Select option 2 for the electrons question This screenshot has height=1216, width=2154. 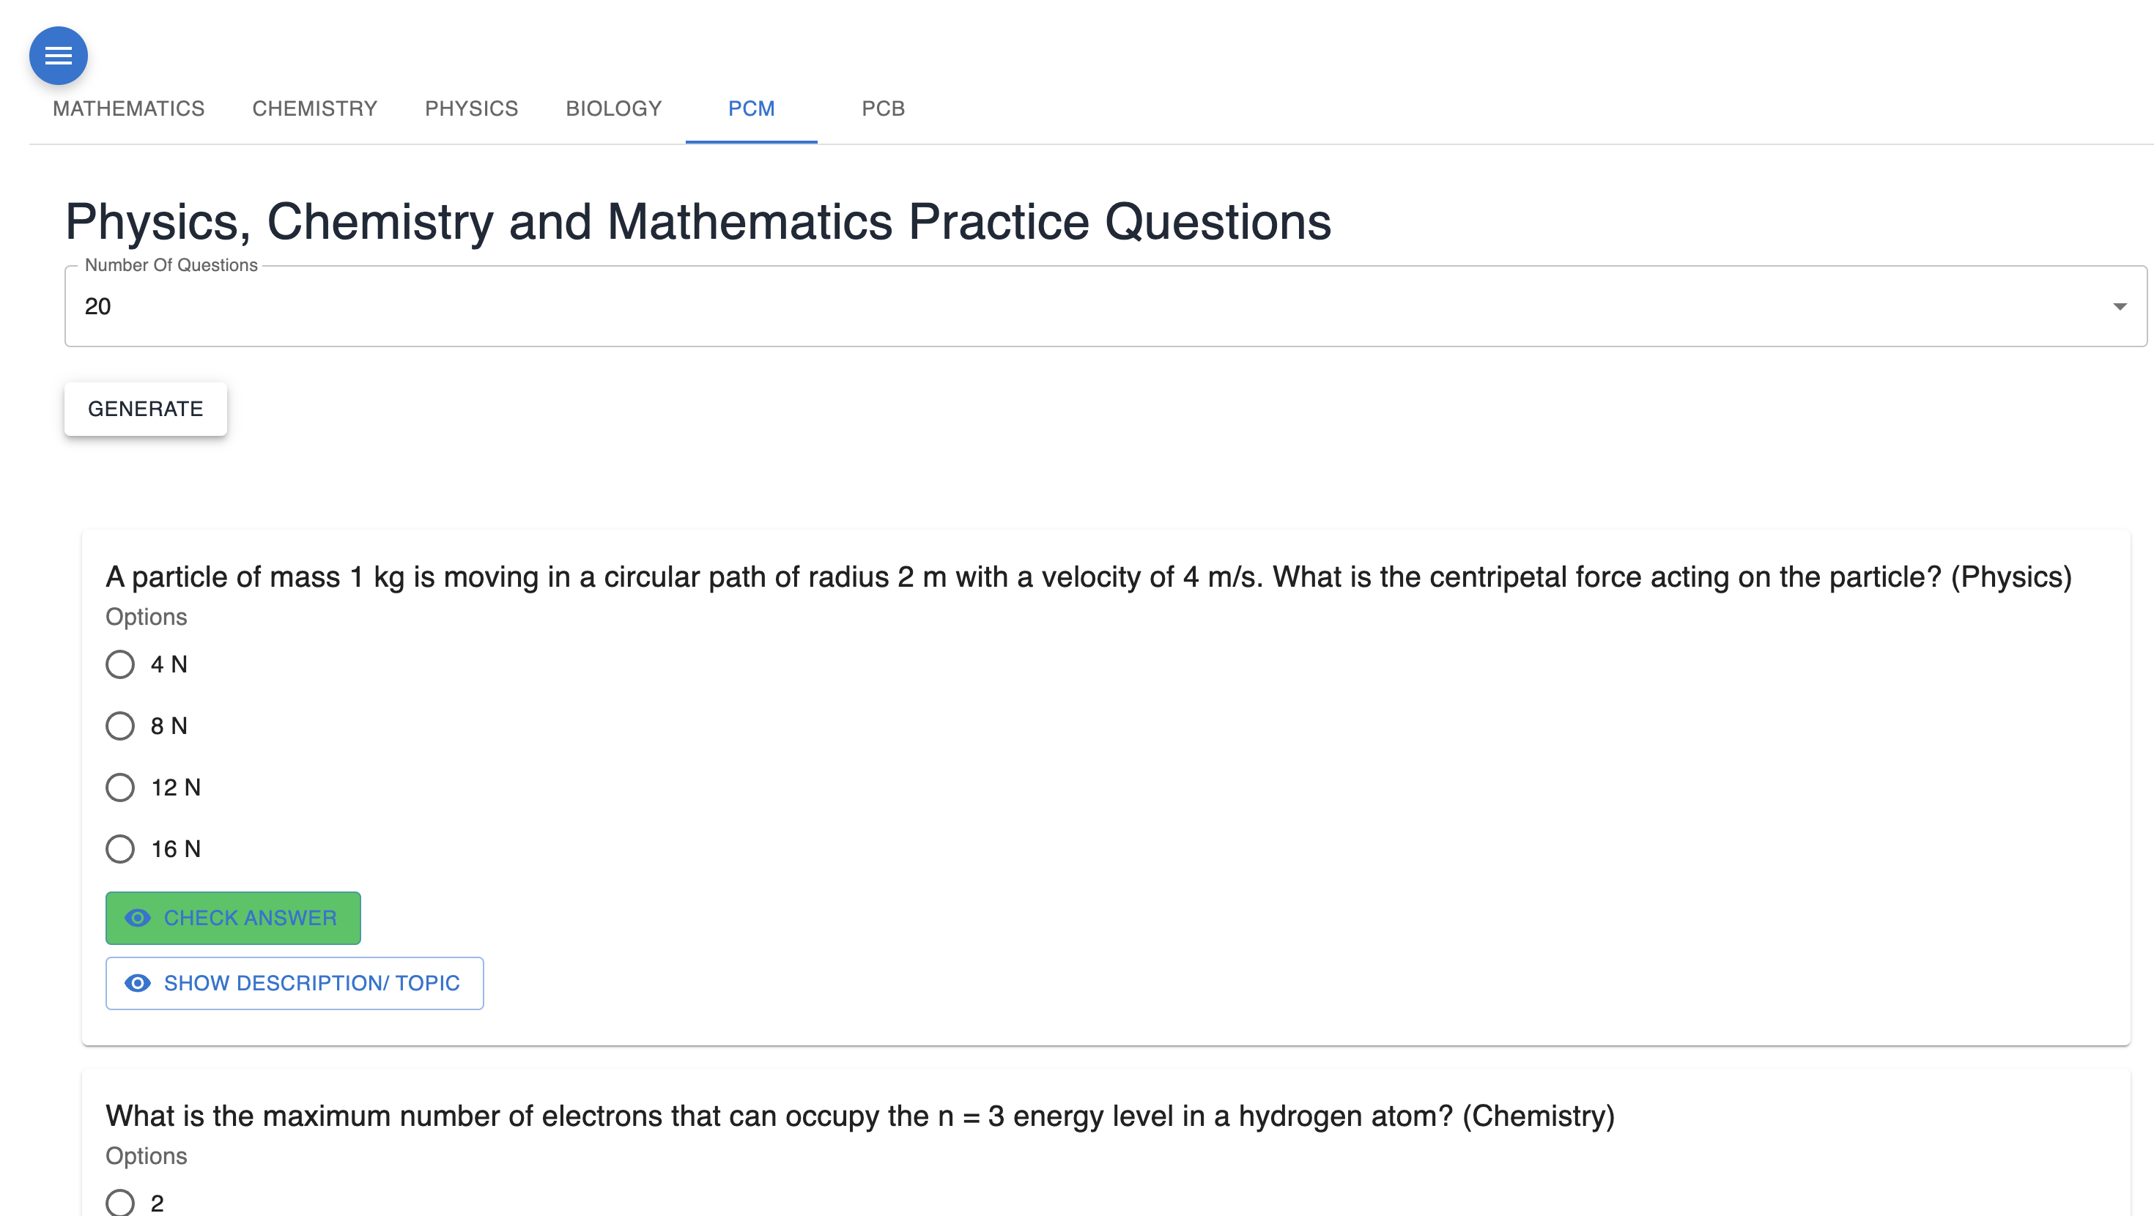click(x=119, y=1203)
